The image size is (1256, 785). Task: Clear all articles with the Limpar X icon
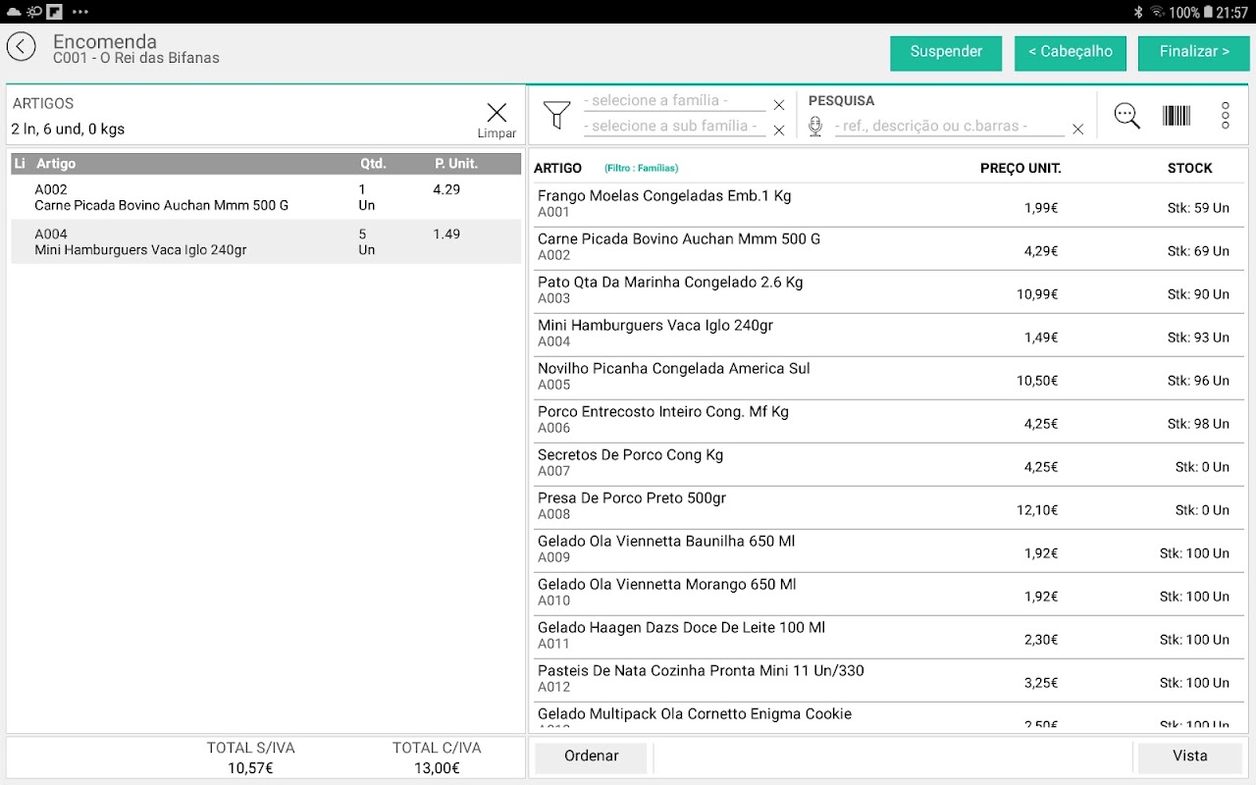tap(497, 120)
